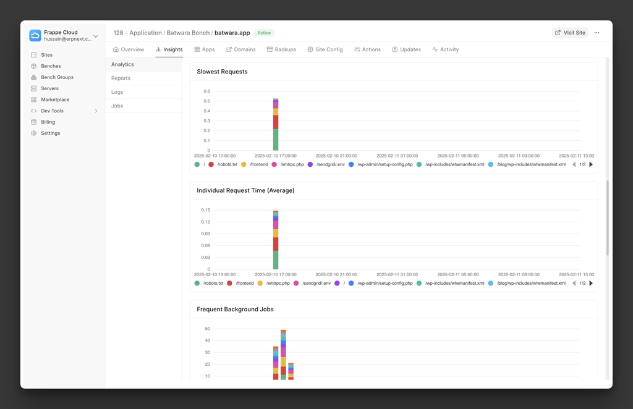
Task: Toggle /robots.txt series in Slowest Requests legend
Action: coord(223,165)
